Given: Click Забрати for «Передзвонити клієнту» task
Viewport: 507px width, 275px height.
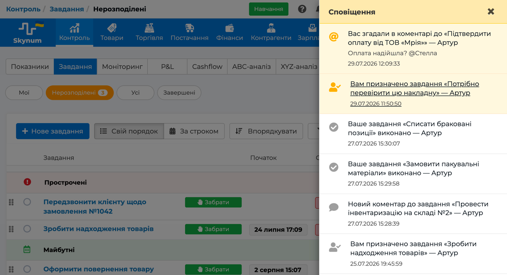Looking at the screenshot, I should pyautogui.click(x=213, y=202).
